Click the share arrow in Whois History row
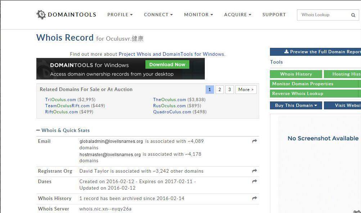 254,198
